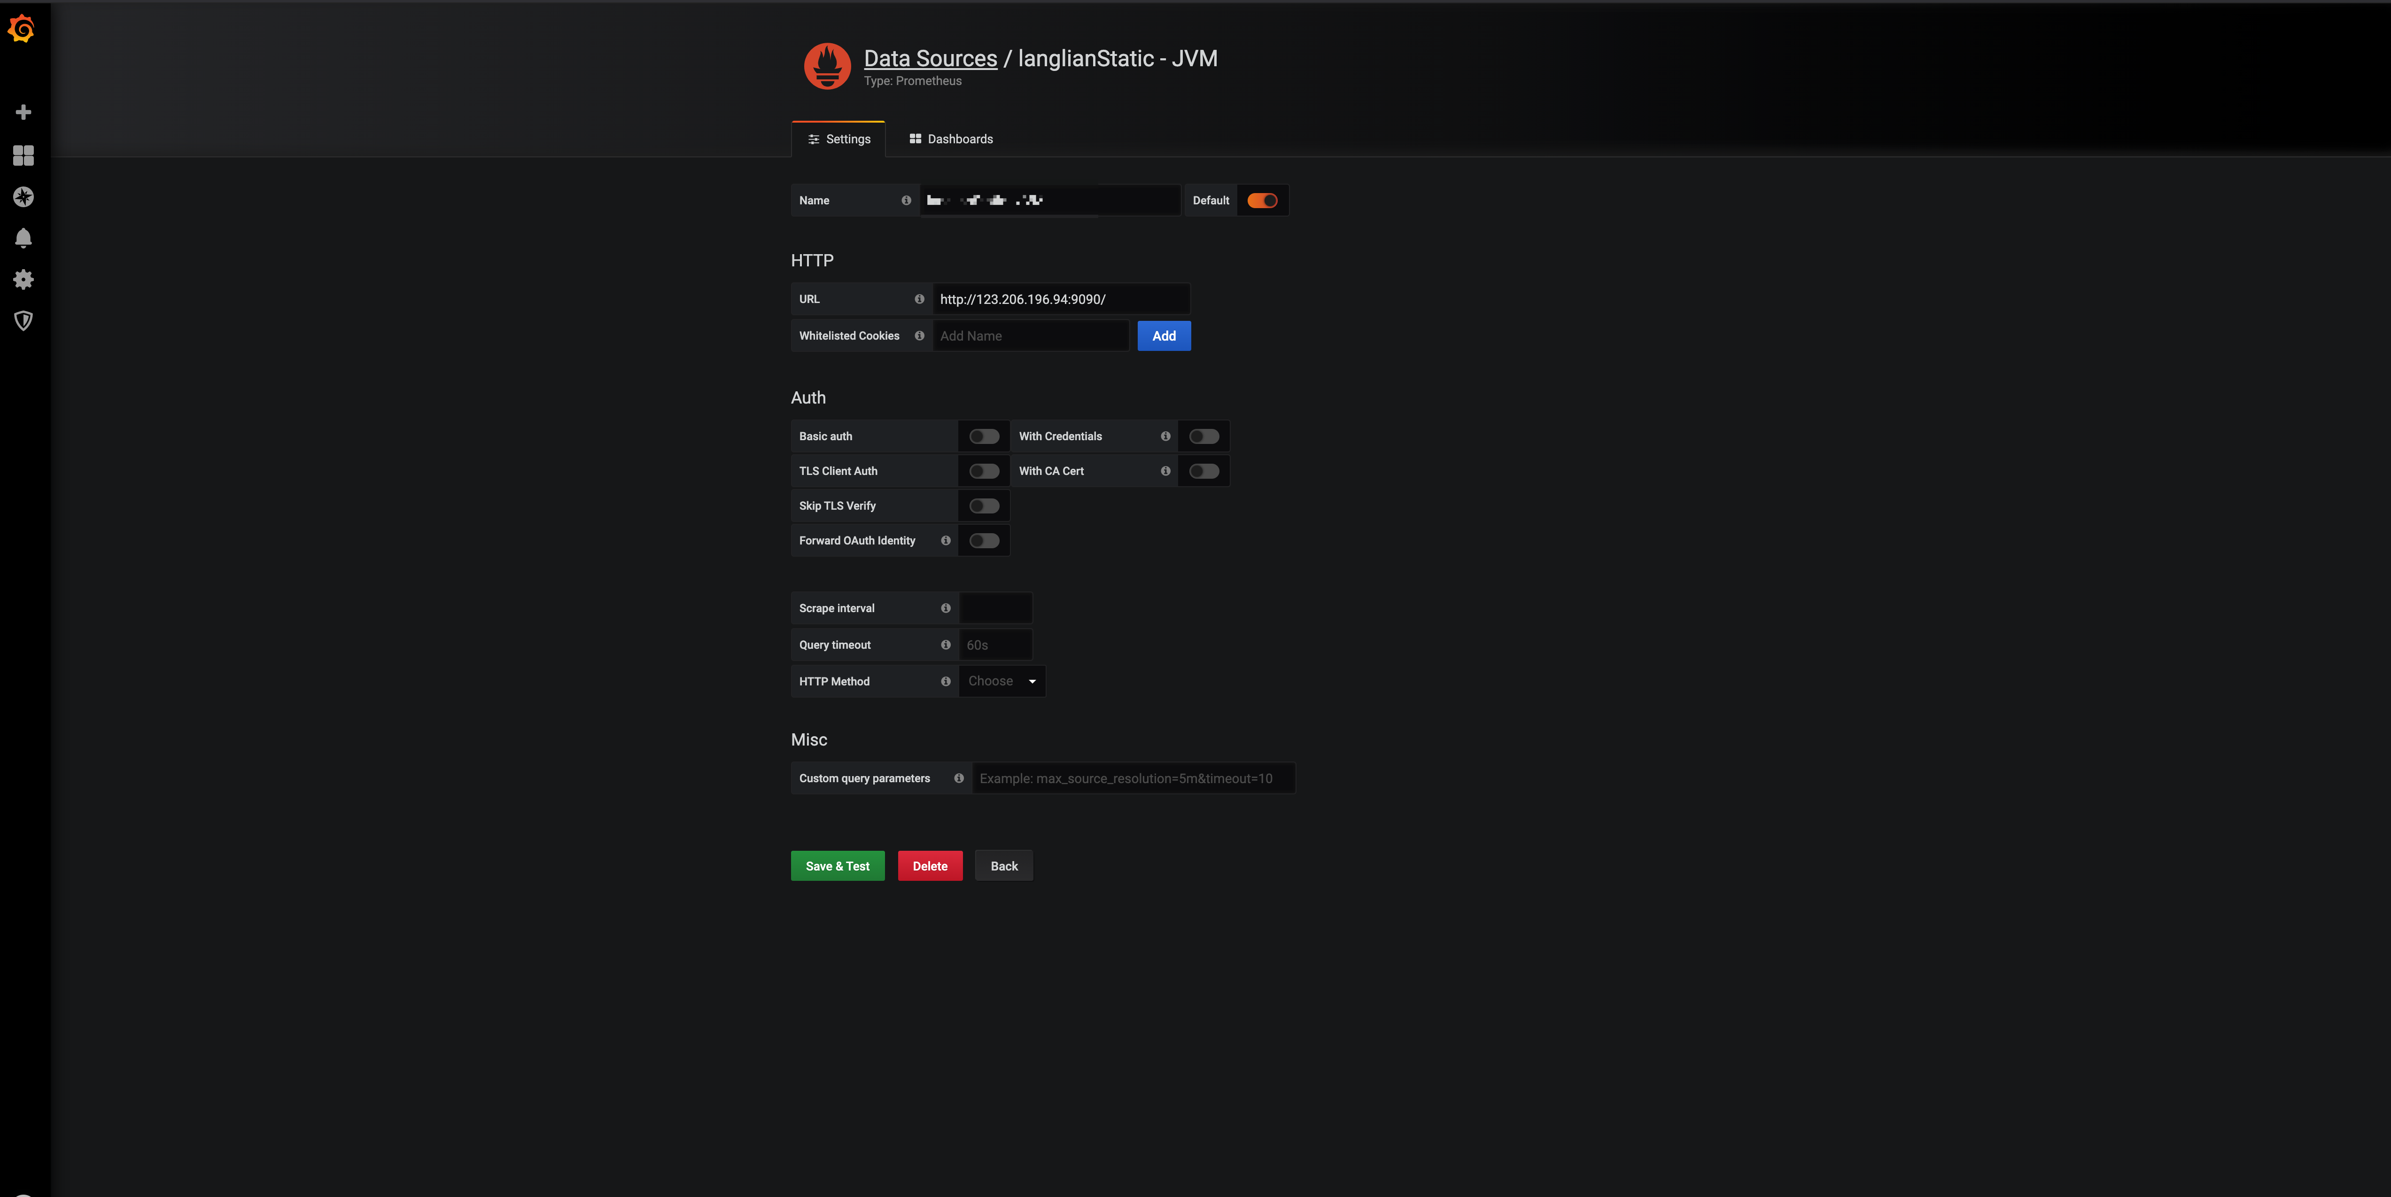Click Save & Test button
This screenshot has width=2391, height=1197.
(837, 866)
